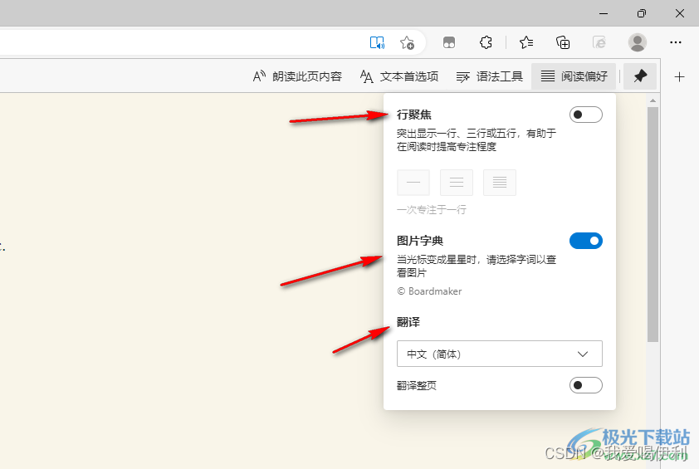Close the browser window

click(x=680, y=13)
